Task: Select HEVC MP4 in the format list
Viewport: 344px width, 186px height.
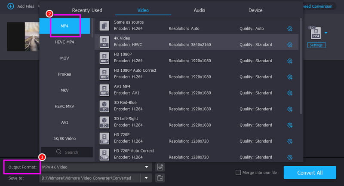Action: [65, 42]
